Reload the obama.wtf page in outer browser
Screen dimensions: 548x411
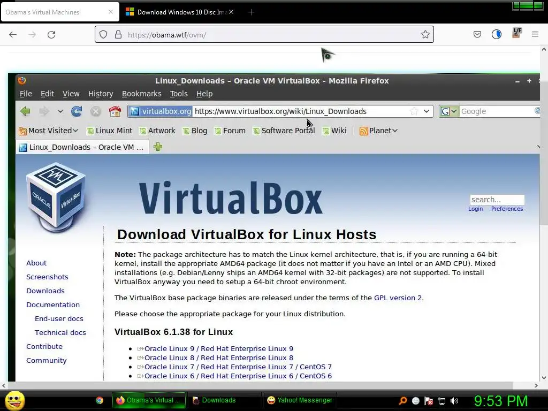[51, 34]
